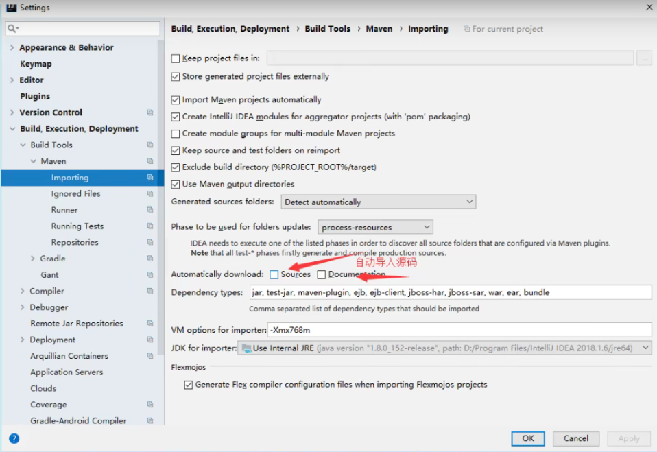Click the IntelliJ Settings window title icon
This screenshot has height=452, width=657.
click(11, 7)
